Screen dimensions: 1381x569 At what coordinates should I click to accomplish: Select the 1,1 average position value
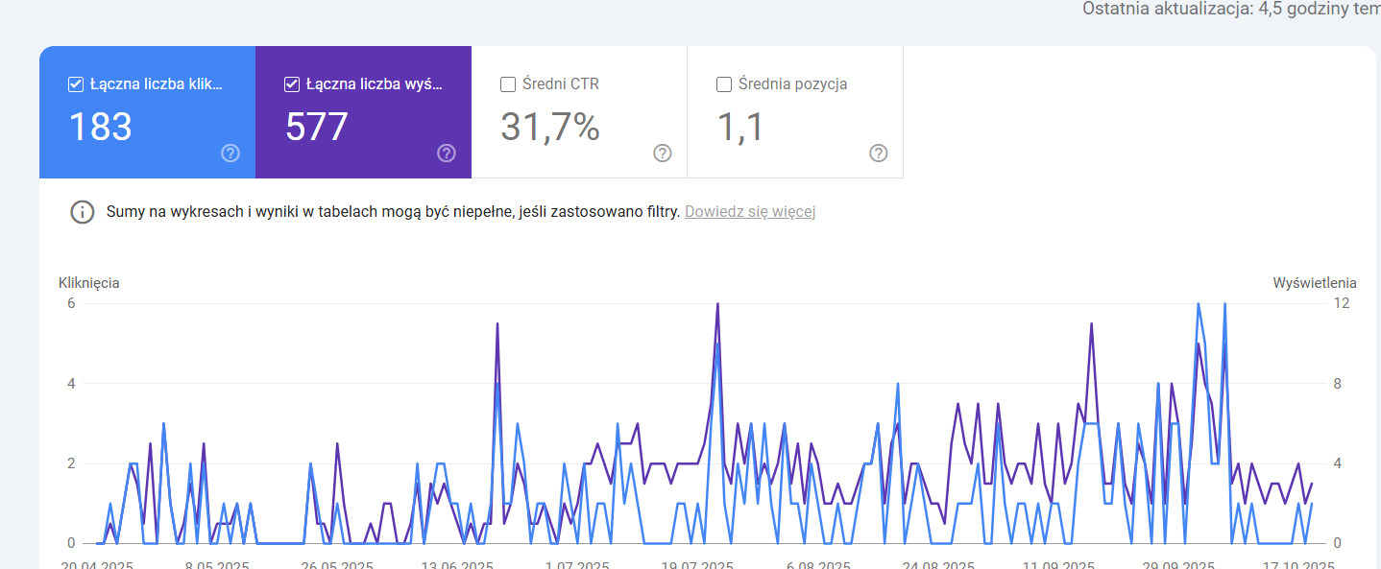pos(740,127)
